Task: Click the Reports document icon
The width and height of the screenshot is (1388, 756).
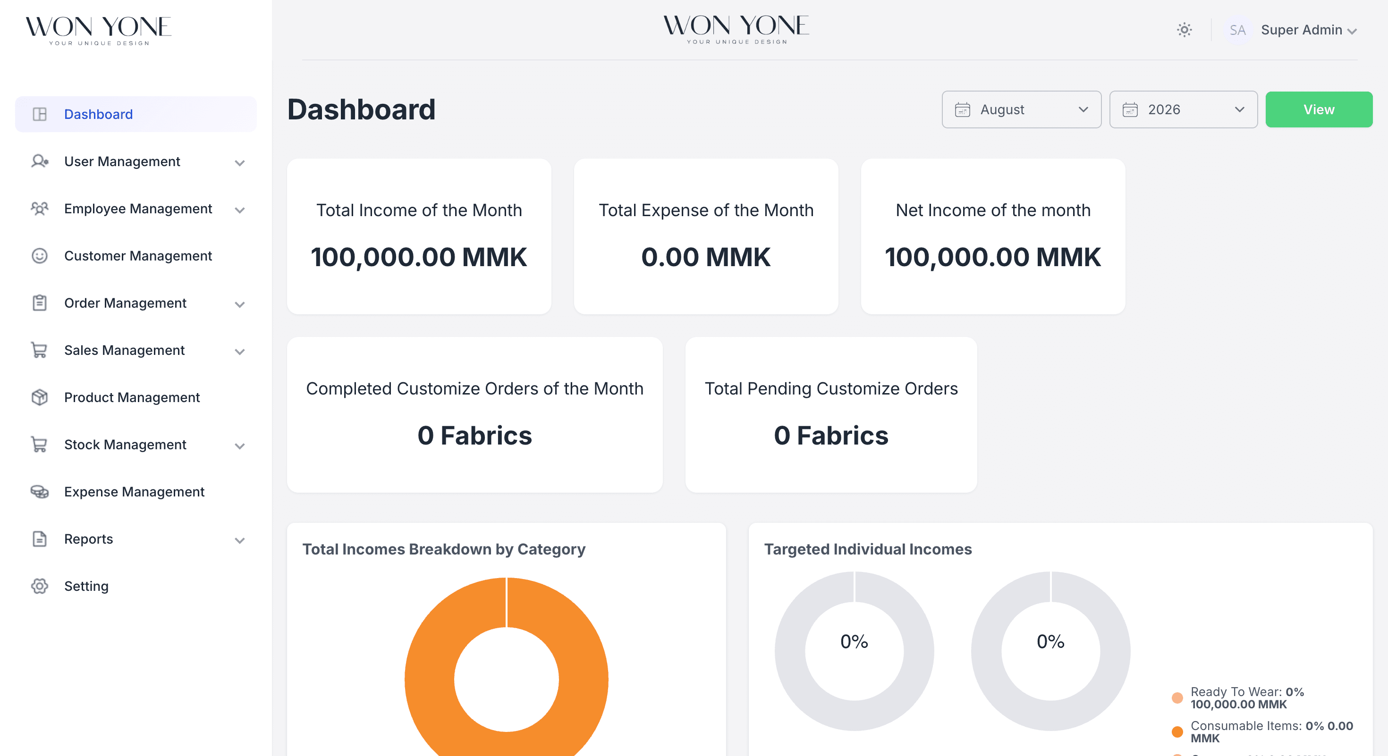Action: (x=39, y=539)
